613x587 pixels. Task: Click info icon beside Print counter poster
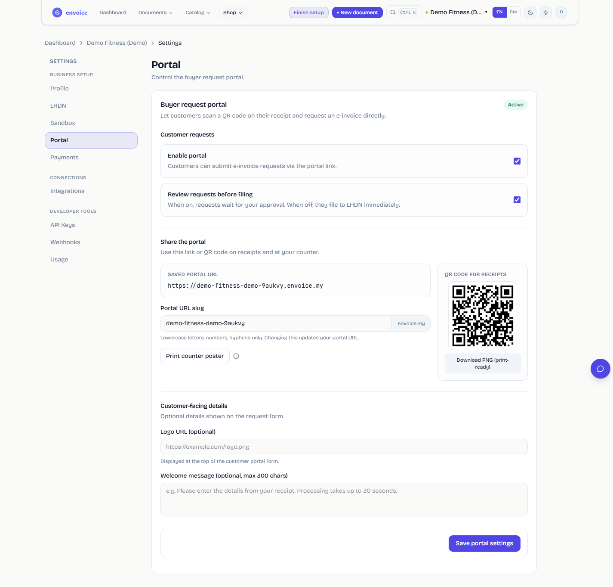(236, 356)
